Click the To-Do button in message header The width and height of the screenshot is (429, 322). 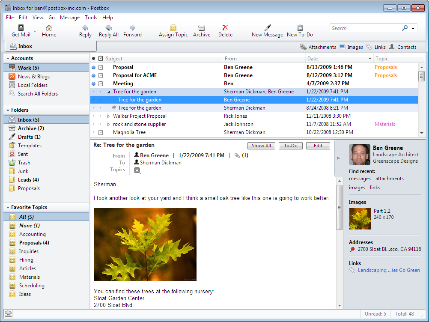291,146
